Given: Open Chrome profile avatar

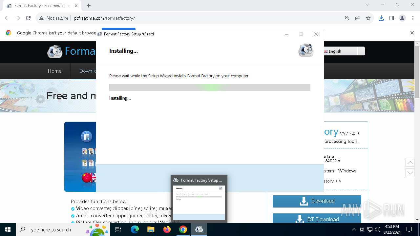Looking at the screenshot, I should tap(402, 18).
